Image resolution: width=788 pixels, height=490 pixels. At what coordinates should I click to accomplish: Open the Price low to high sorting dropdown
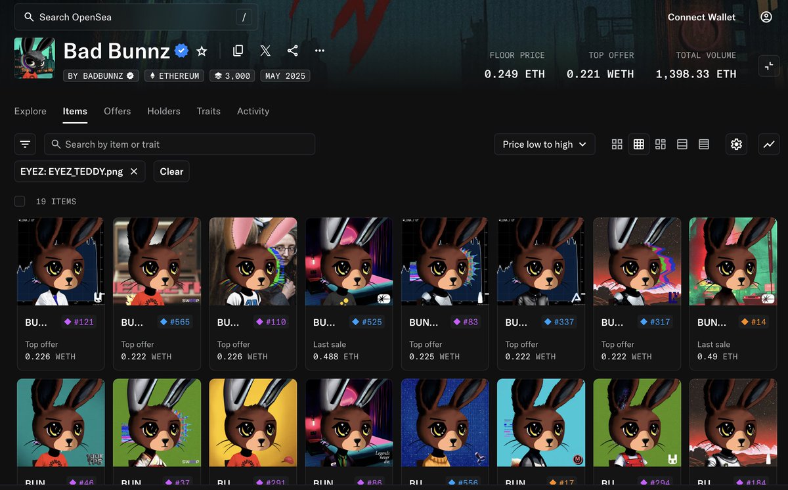(544, 144)
